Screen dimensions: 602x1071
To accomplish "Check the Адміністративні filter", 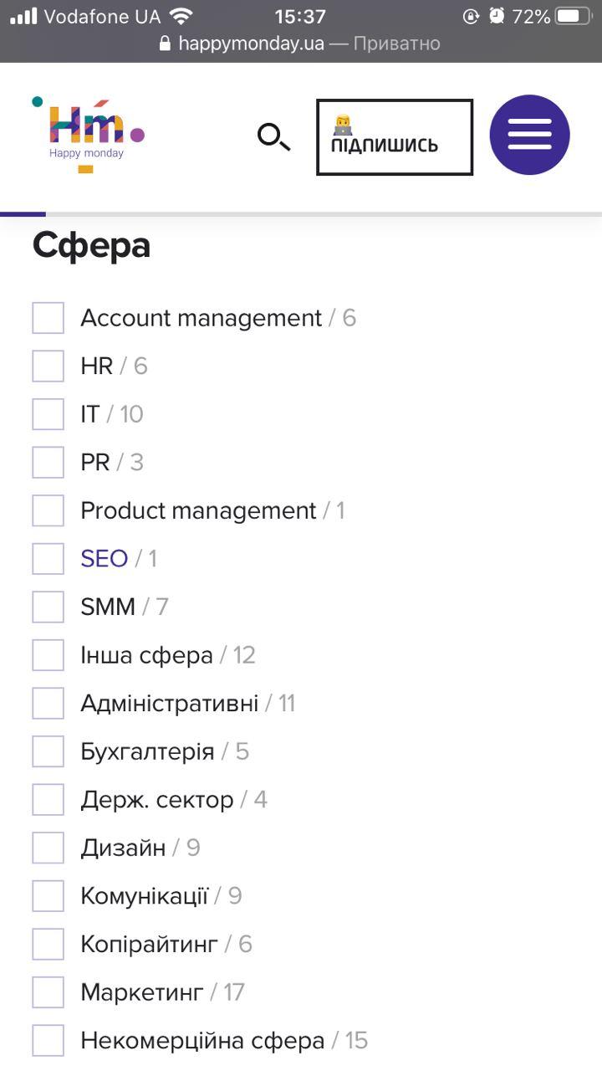I will tap(48, 703).
